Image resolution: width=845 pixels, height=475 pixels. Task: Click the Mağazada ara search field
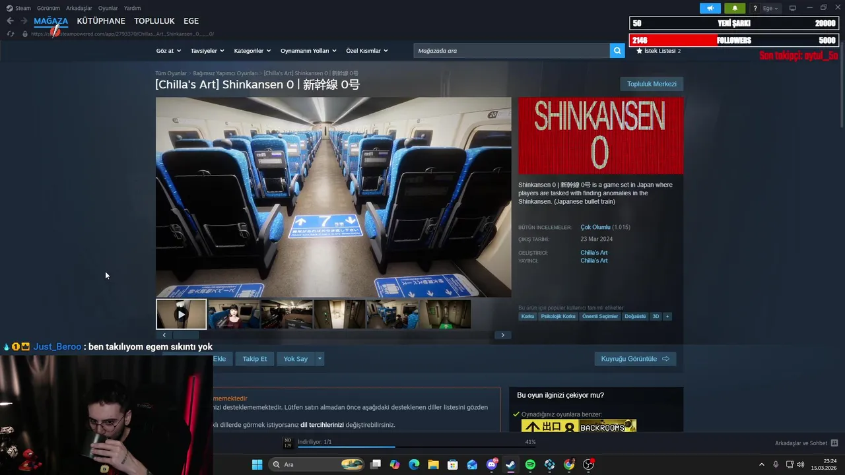click(x=512, y=51)
